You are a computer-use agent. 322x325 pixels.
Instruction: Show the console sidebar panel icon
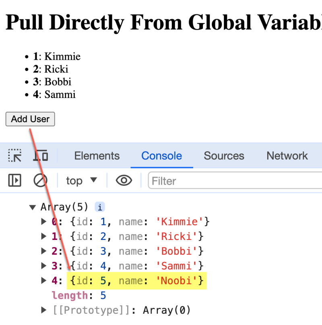coord(15,181)
